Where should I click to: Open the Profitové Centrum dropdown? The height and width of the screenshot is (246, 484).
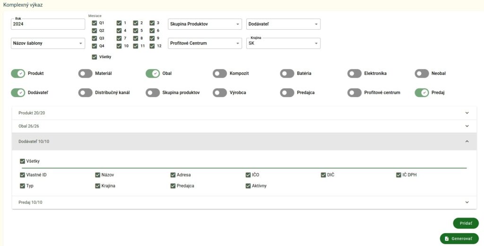[x=205, y=44]
